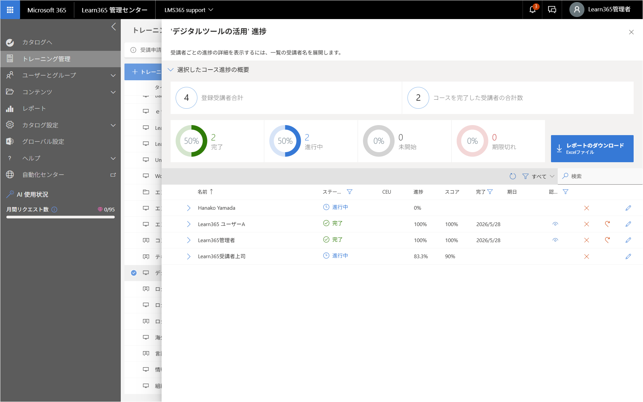This screenshot has height=402, width=643.
Task: Click 進行中 status of Hanako Yamada
Action: (336, 207)
